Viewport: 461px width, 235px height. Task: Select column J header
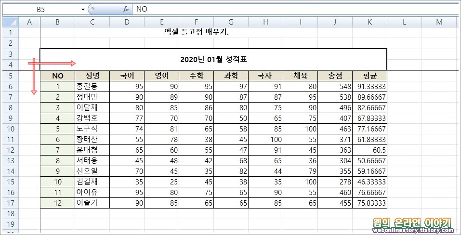(x=335, y=22)
